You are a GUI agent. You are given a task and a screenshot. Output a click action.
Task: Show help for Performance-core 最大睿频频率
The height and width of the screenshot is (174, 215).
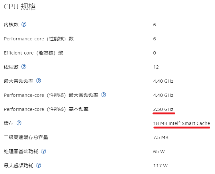103,95
